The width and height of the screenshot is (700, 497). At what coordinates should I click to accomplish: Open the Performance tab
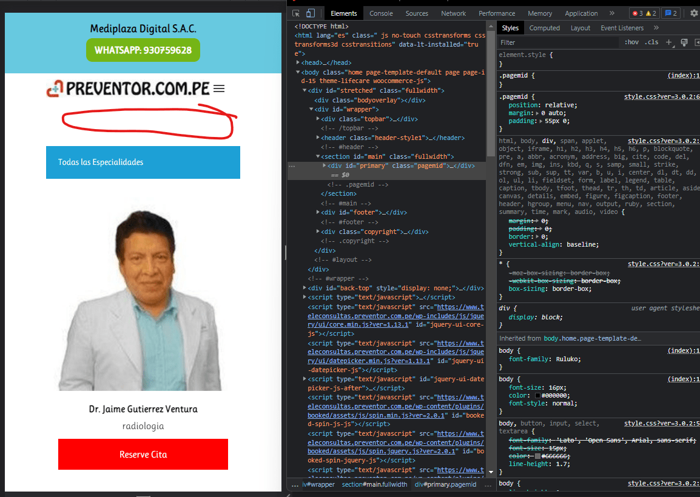coord(496,13)
